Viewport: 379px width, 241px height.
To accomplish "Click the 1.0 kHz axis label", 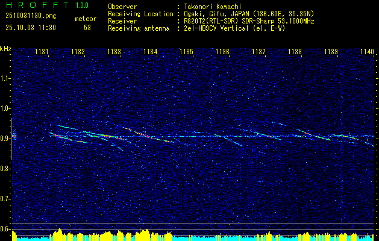I will point(5,108).
